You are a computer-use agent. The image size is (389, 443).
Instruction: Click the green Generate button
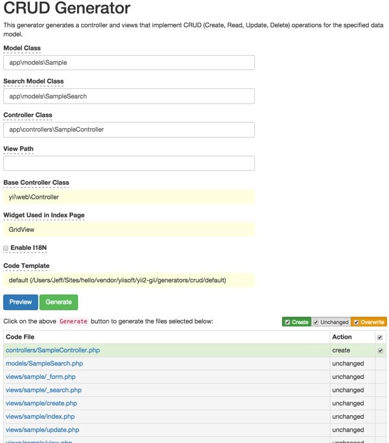(58, 302)
